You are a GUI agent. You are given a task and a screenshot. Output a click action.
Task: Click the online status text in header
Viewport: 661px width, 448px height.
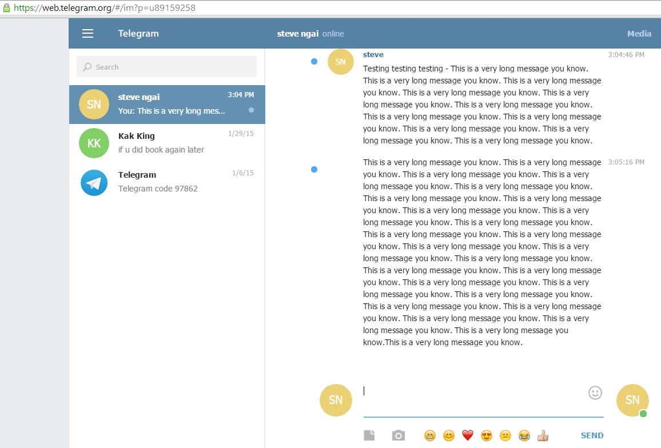pyautogui.click(x=333, y=34)
